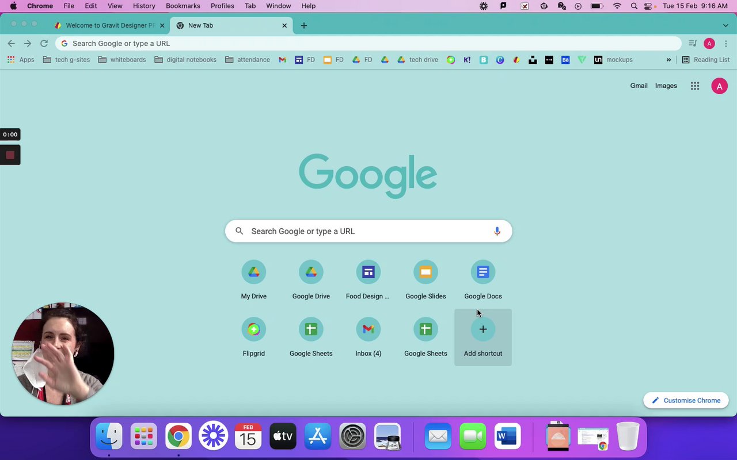
Task: Open the Calendar app from the Dock
Action: click(x=248, y=436)
